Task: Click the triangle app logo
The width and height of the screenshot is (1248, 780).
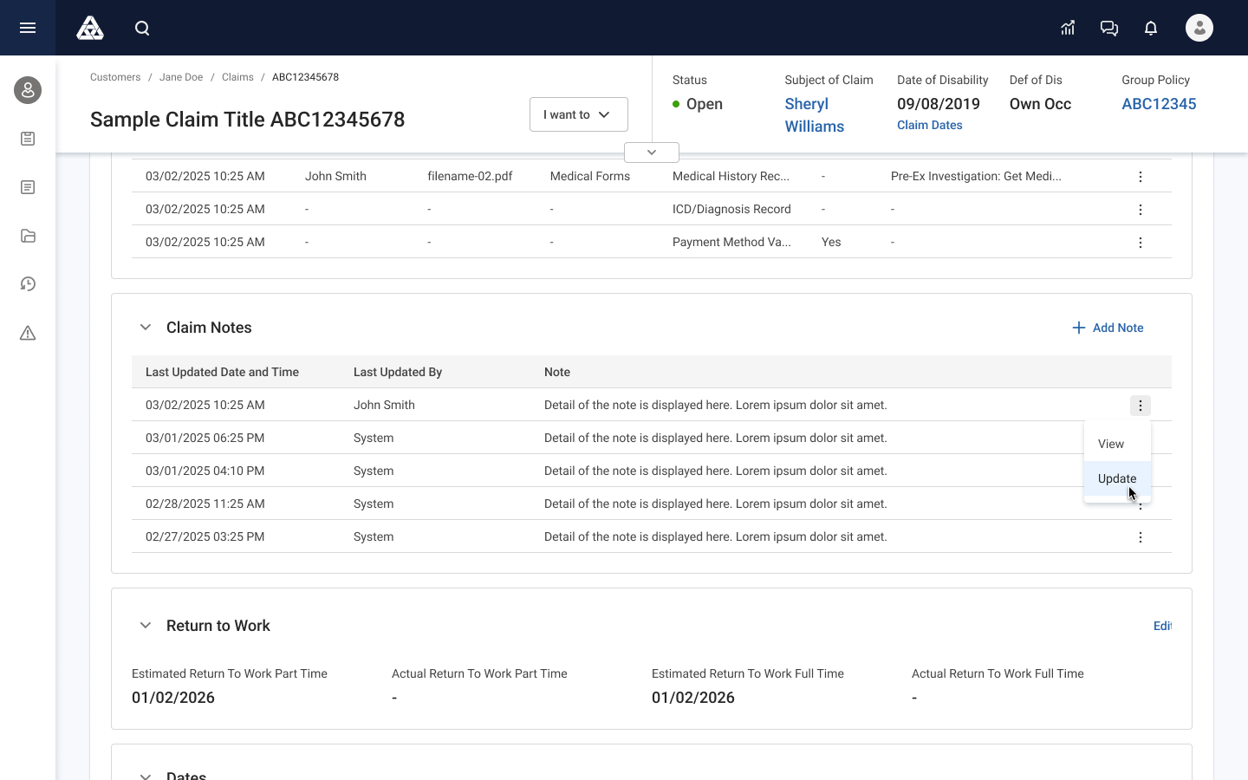Action: [x=90, y=28]
